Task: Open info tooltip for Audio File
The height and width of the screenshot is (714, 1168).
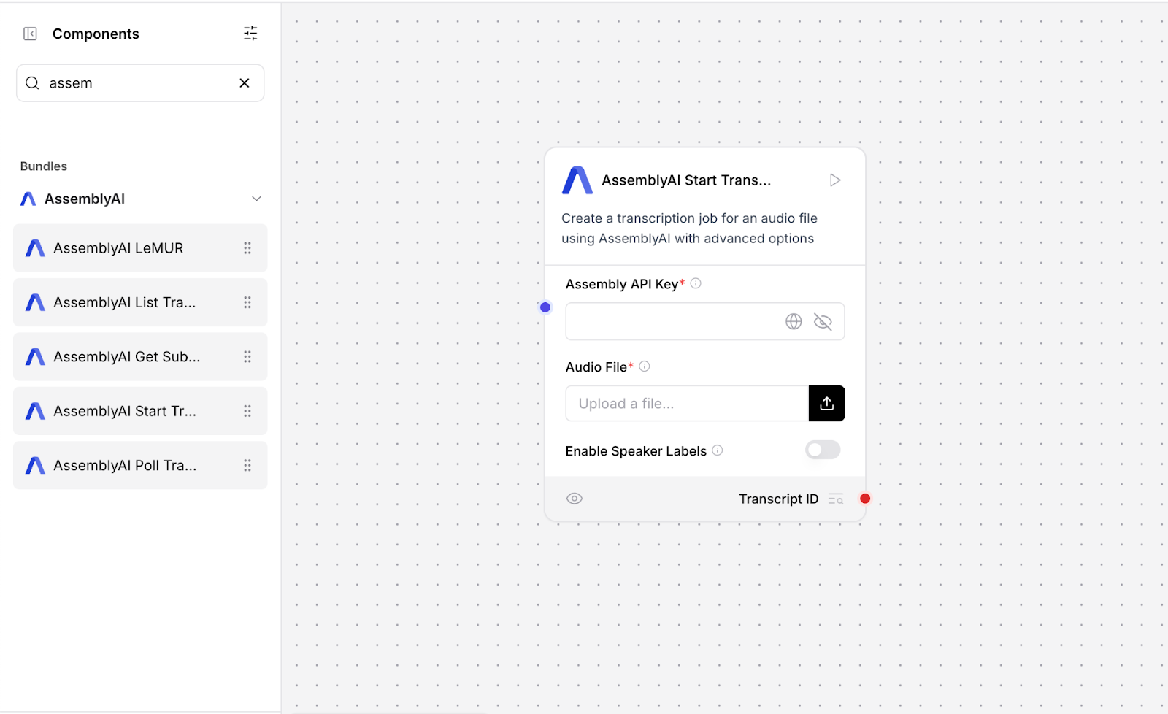Action: click(x=645, y=366)
